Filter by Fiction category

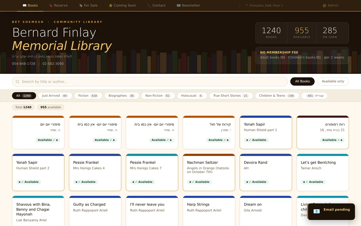click(88, 96)
